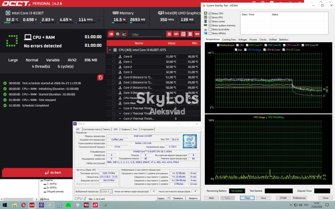Switch to Память tab in CPU-Z
This screenshot has height=209, width=335.
point(106,129)
